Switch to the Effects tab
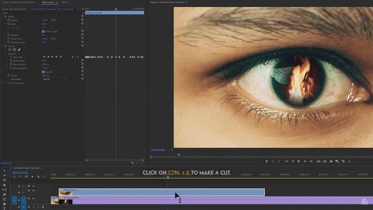Screen dimensions: 373x210 [65, 2]
